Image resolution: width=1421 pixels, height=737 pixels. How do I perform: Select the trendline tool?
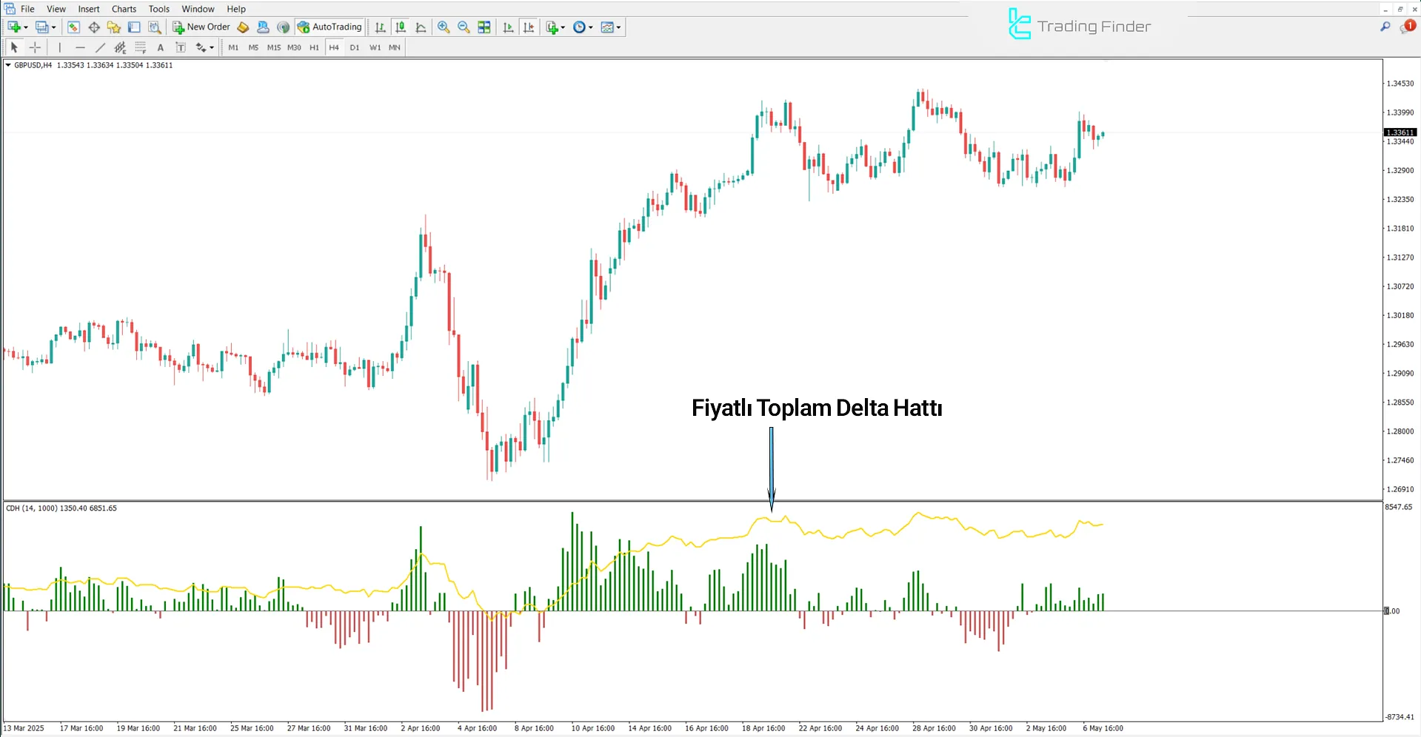100,47
